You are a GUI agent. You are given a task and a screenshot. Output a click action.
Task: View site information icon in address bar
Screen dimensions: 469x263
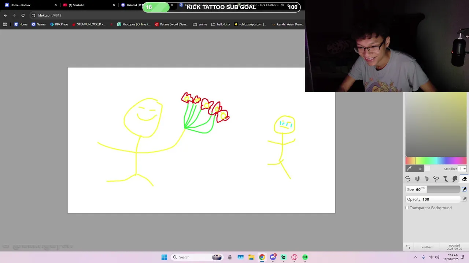[x=33, y=15]
